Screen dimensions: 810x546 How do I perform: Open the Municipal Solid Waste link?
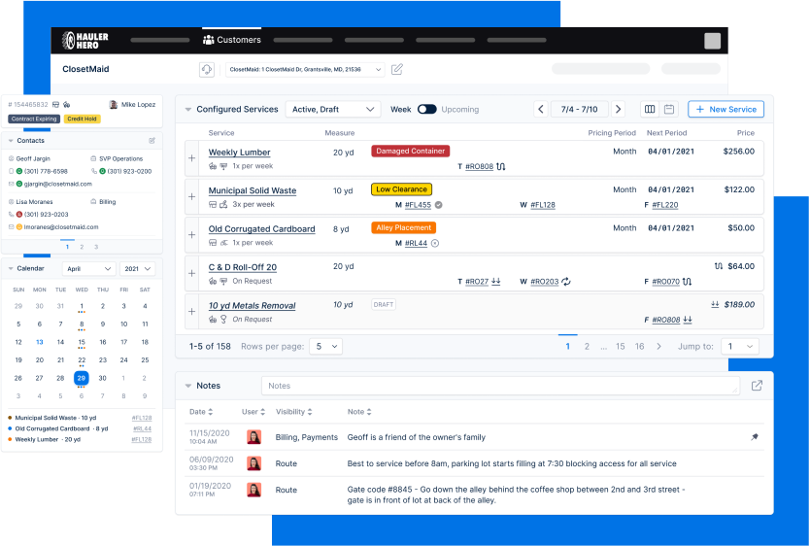tap(253, 190)
